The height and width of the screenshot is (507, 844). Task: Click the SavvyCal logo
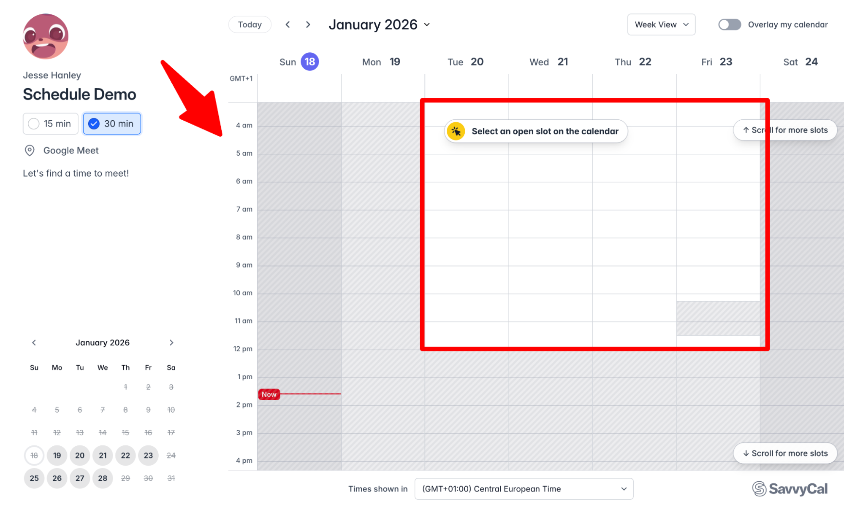pos(790,488)
